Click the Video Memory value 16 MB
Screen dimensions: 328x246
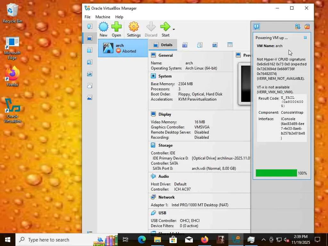200,122
